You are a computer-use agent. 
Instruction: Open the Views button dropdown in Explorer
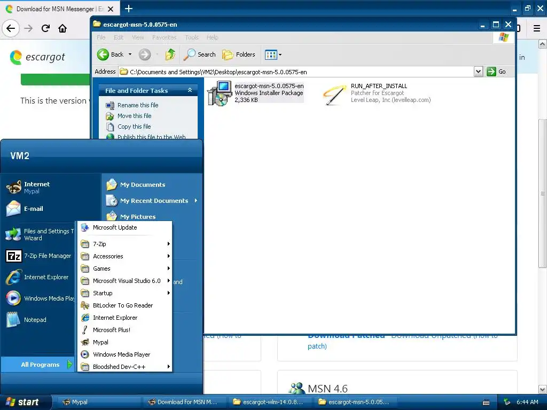[x=273, y=54]
